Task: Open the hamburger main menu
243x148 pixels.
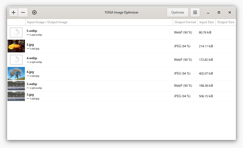Action: 195,12
